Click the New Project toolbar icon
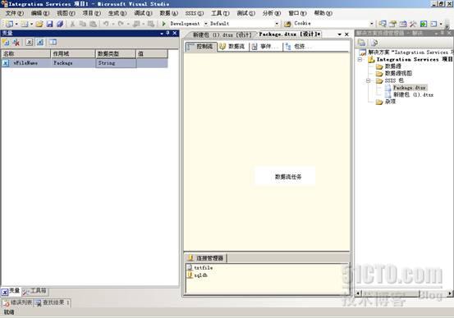Viewport: 454px width, 318px height. (9, 24)
